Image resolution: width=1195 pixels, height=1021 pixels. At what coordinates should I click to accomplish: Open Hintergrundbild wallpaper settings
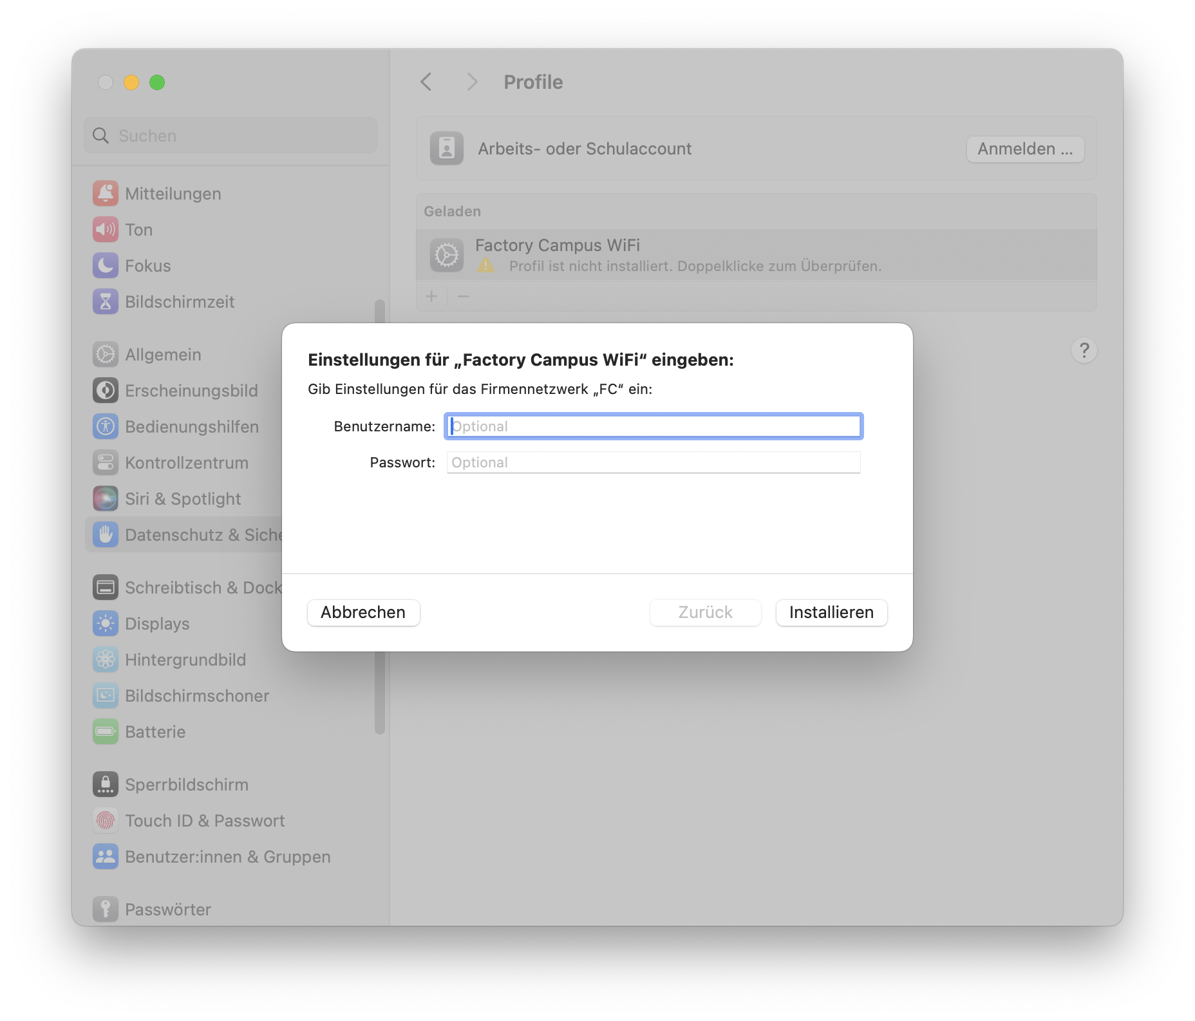click(x=106, y=659)
